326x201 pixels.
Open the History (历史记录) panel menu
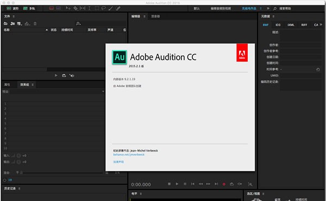coord(20,188)
